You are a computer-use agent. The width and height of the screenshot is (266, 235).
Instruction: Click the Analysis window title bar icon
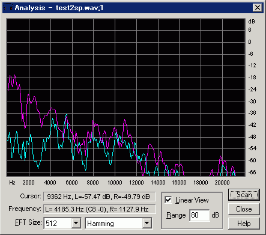8,8
